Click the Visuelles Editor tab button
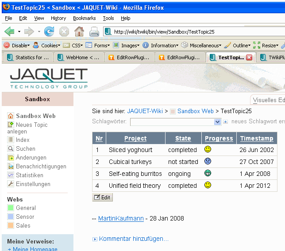285x251 pixels. tap(268, 99)
